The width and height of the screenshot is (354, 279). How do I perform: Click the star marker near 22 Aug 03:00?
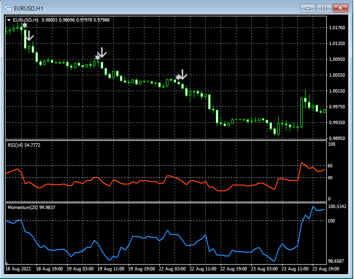(178, 77)
